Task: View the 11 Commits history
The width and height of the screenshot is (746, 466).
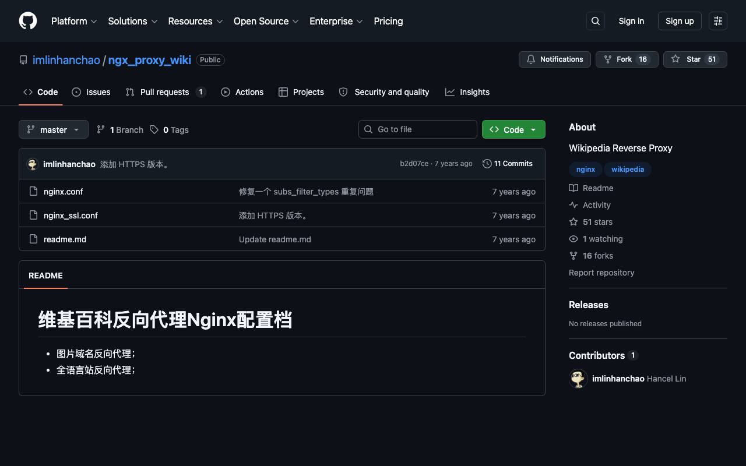Action: pos(508,164)
